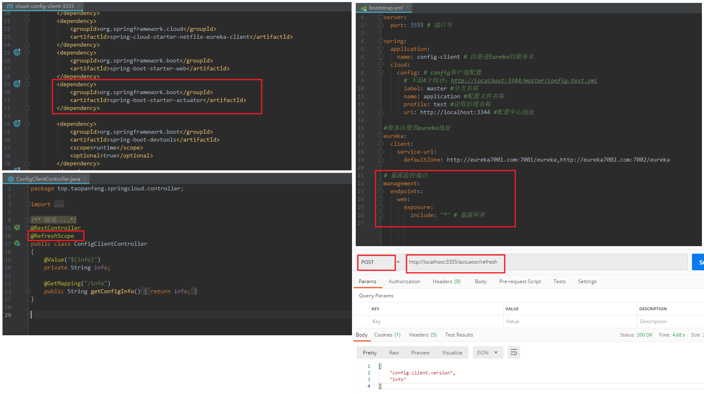Close the ConfigClientController.java tab

pyautogui.click(x=84, y=179)
